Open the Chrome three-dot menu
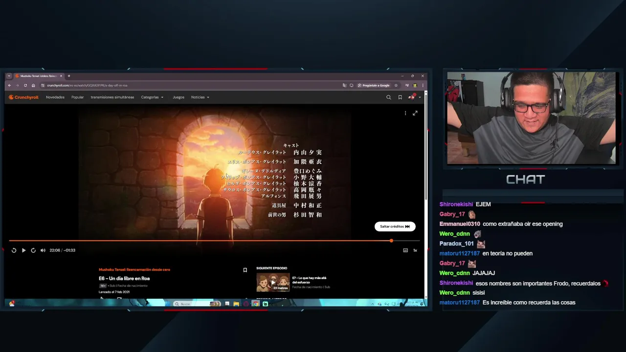Viewport: 626px width, 352px height. pos(423,85)
